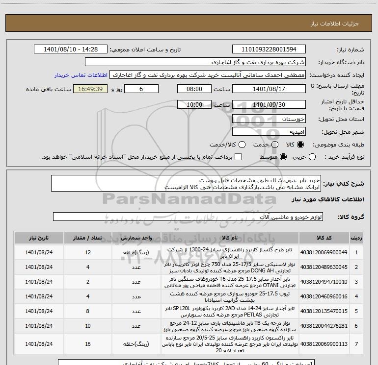Select the کالا radio button

300,145
